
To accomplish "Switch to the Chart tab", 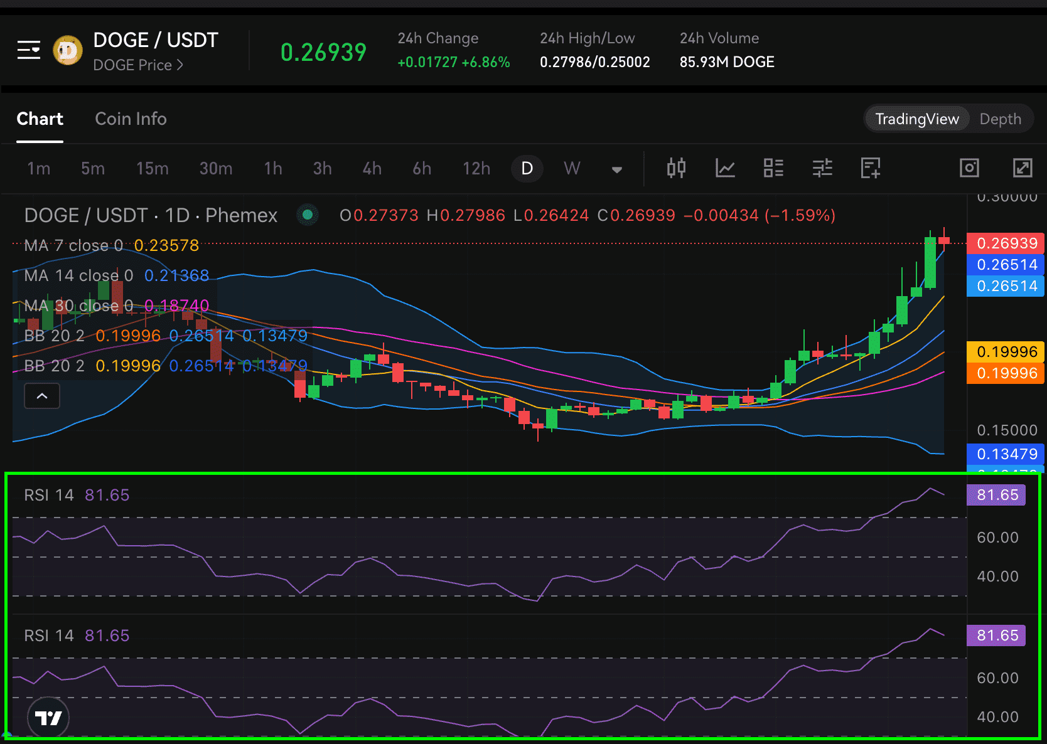I will point(40,119).
